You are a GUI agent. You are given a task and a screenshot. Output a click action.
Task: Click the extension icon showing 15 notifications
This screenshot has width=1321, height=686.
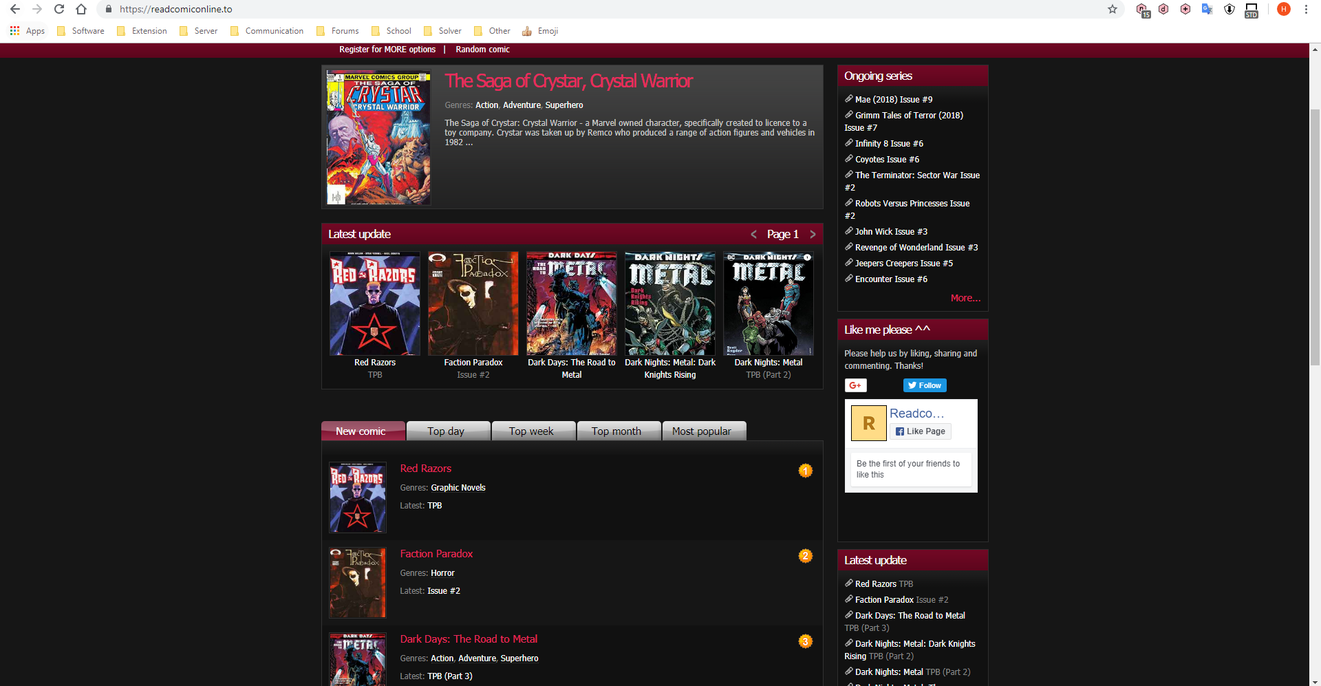[1142, 10]
